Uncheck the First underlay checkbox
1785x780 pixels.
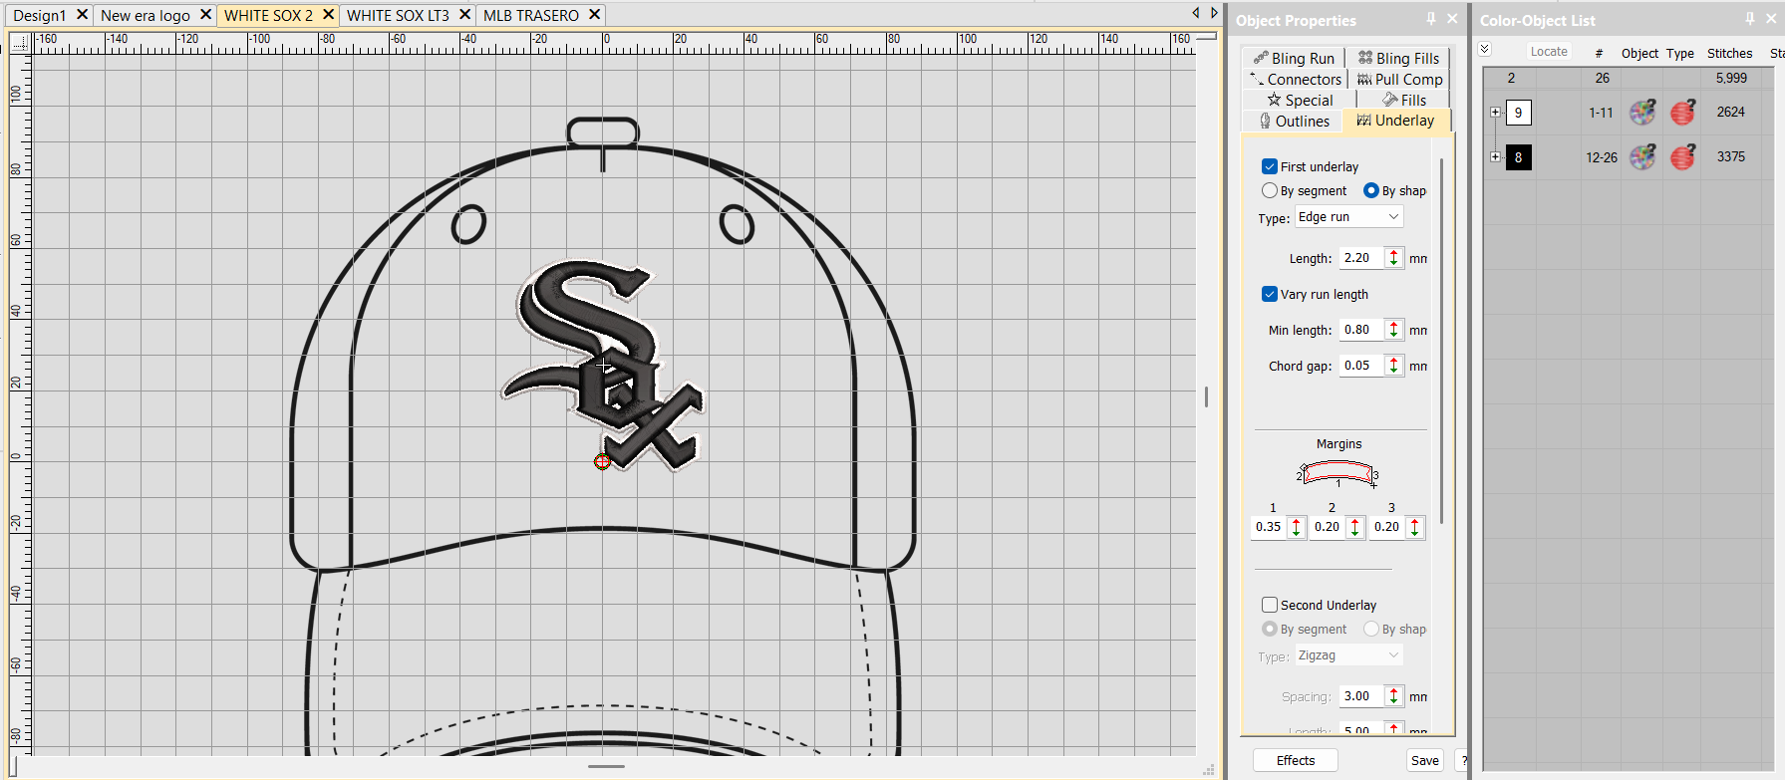click(1270, 166)
